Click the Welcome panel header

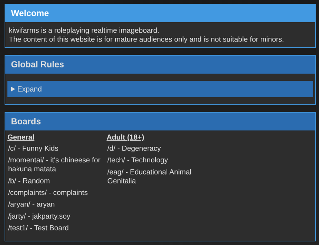[x=160, y=13]
